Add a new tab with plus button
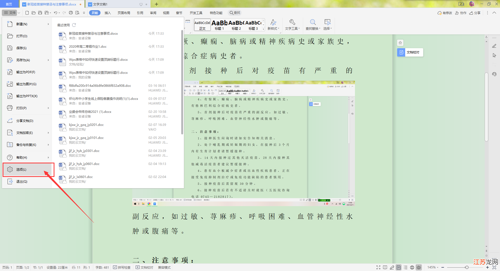 [157, 4]
